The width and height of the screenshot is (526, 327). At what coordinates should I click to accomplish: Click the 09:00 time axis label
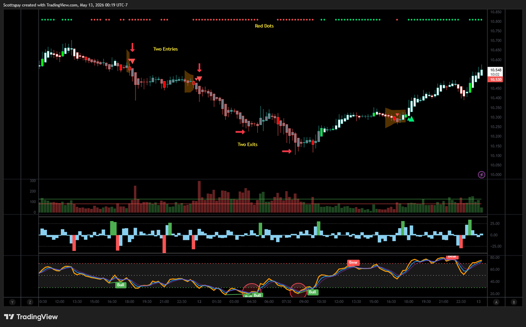coord(304,302)
